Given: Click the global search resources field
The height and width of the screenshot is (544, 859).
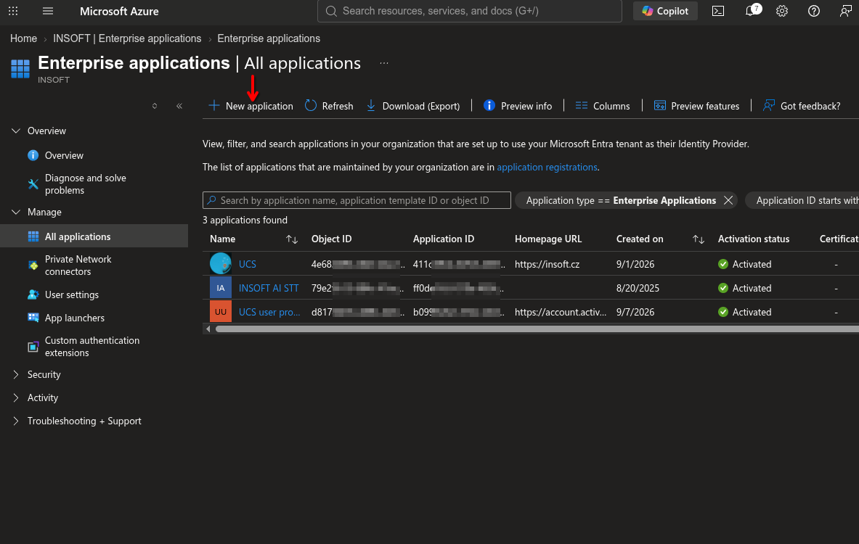Looking at the screenshot, I should (470, 11).
